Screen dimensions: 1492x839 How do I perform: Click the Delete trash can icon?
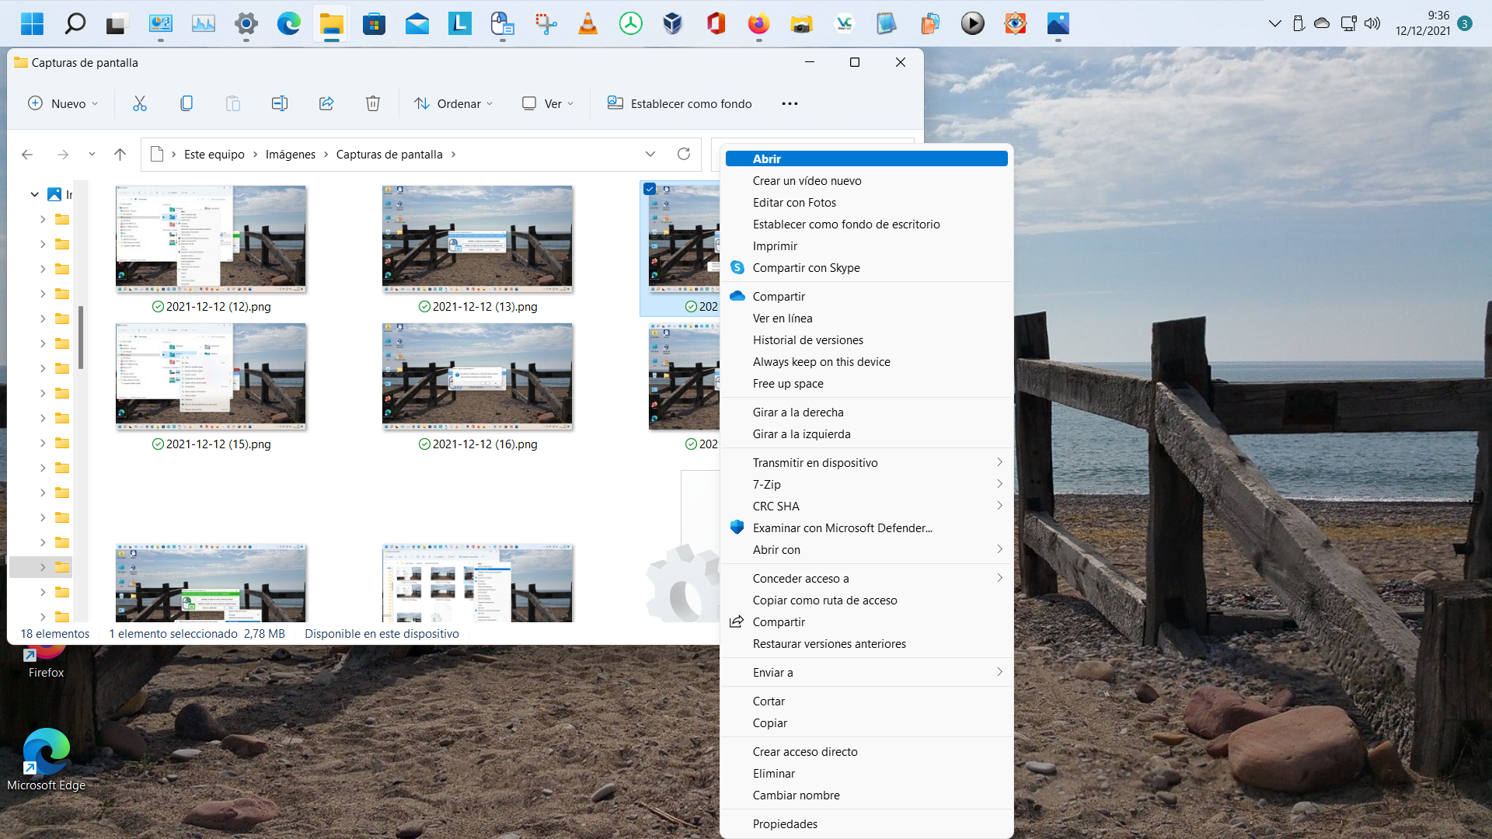tap(373, 103)
